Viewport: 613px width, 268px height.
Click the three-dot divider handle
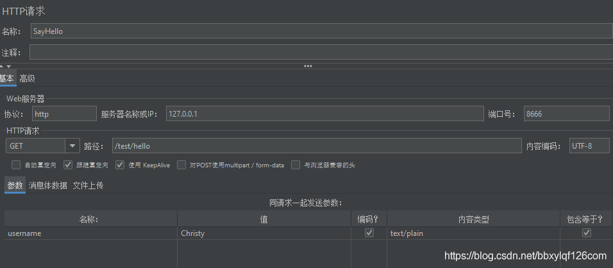tap(308, 66)
